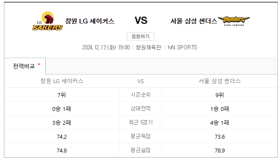Click the LG Sakers team logo
The height and width of the screenshot is (159, 280).
[x=47, y=21]
